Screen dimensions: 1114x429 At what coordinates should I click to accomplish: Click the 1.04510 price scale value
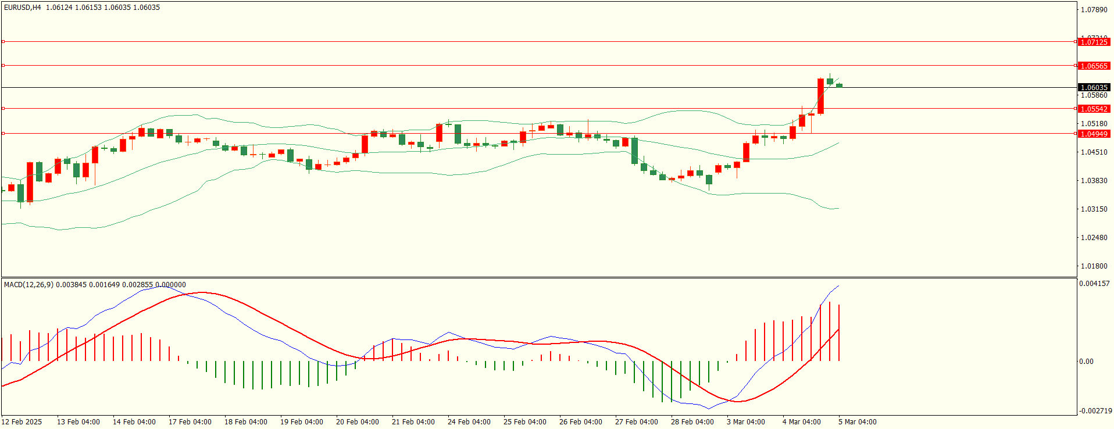(x=1094, y=152)
